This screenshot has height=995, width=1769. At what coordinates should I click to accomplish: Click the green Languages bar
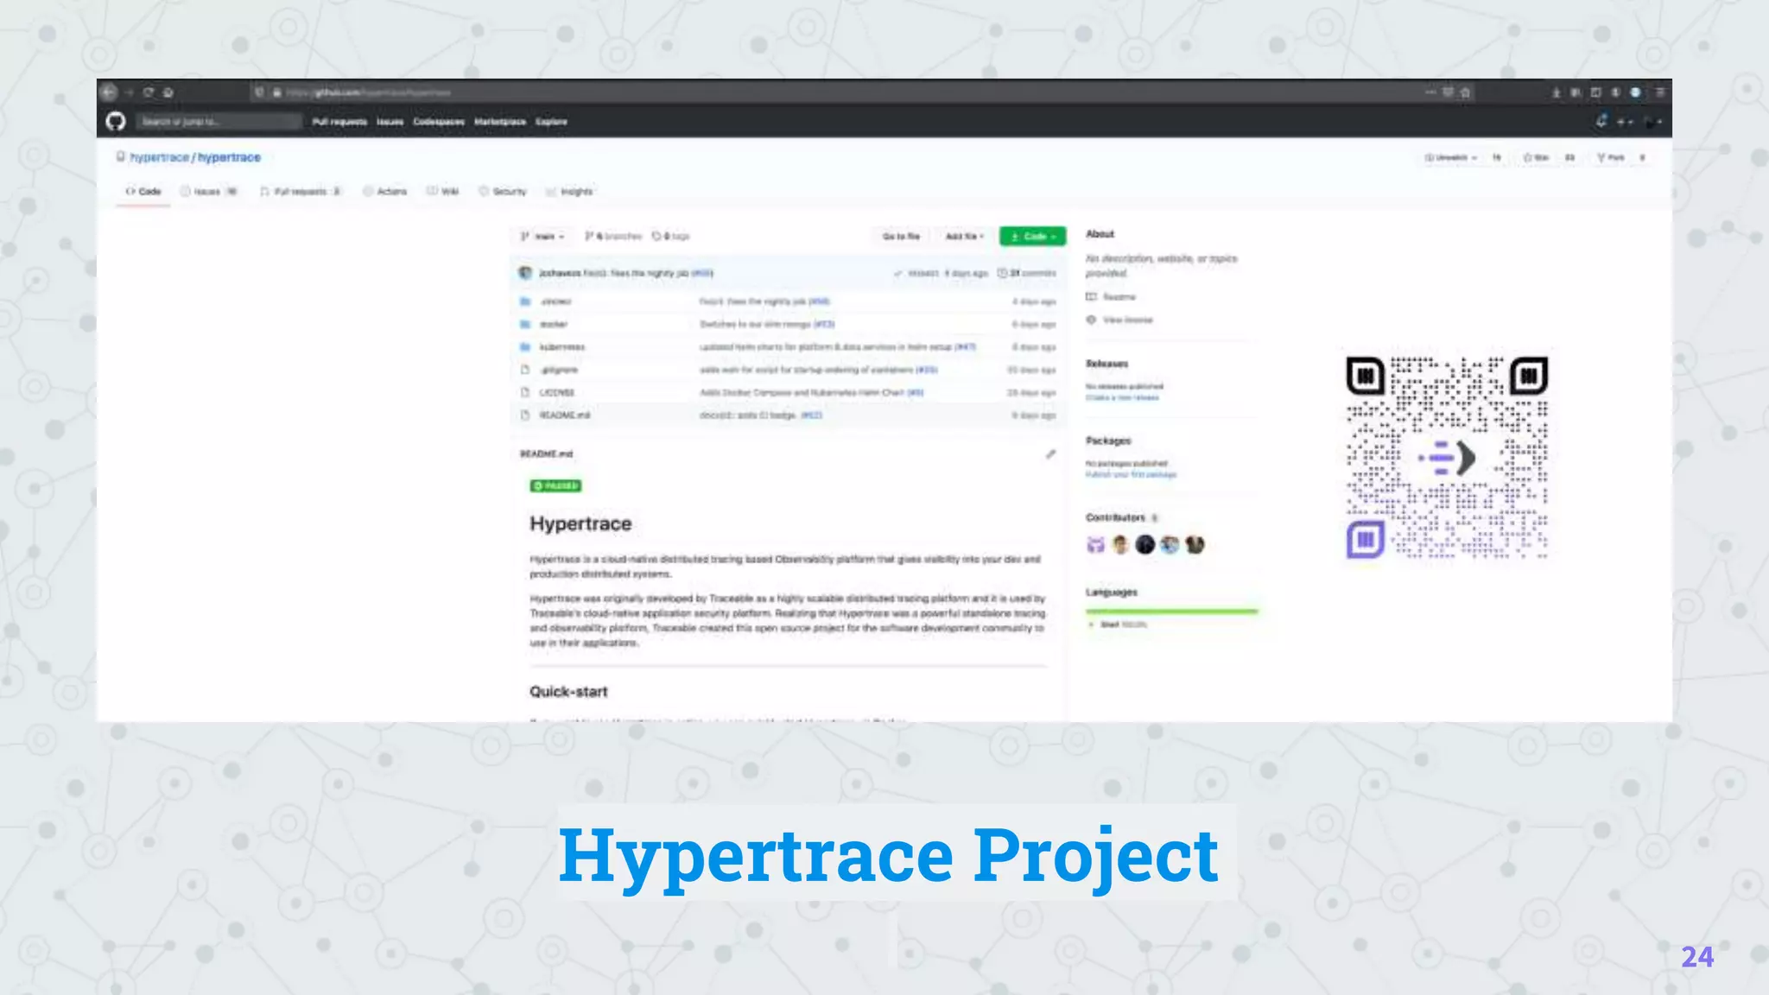pyautogui.click(x=1171, y=612)
